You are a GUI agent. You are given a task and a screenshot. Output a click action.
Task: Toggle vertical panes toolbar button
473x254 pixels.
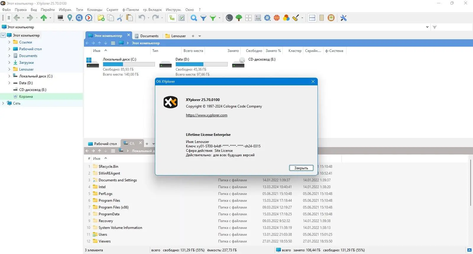pyautogui.click(x=322, y=18)
